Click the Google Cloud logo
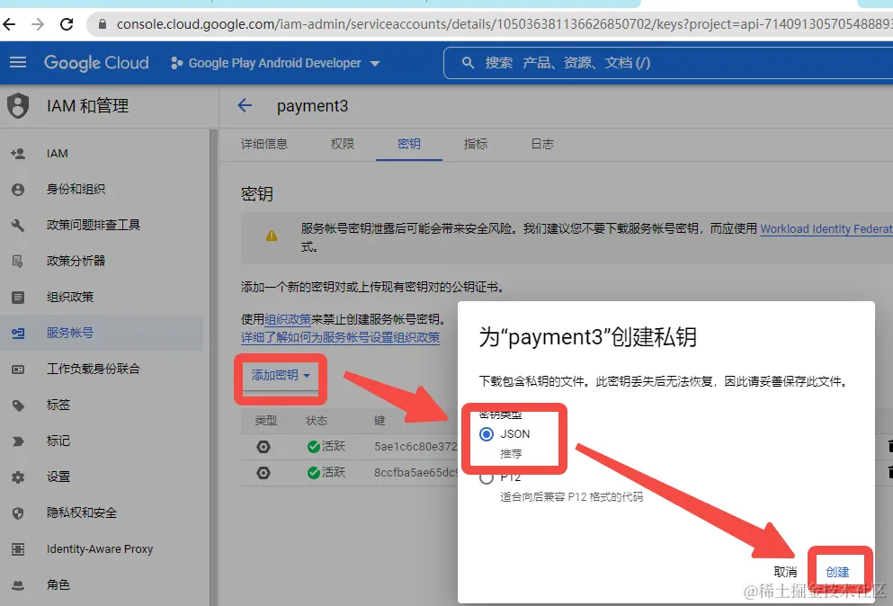This screenshot has width=893, height=606. click(96, 63)
